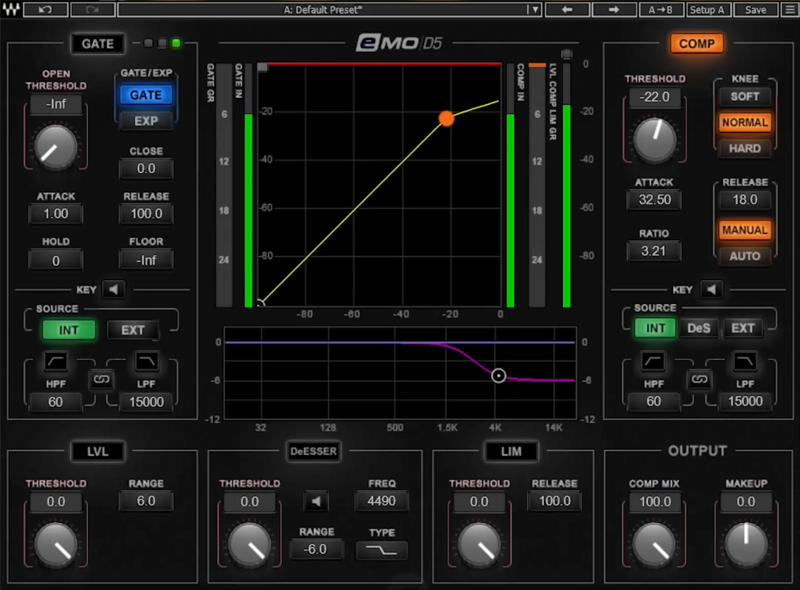Click the A: Default Preset name field
Image resolution: width=800 pixels, height=590 pixels.
(323, 9)
